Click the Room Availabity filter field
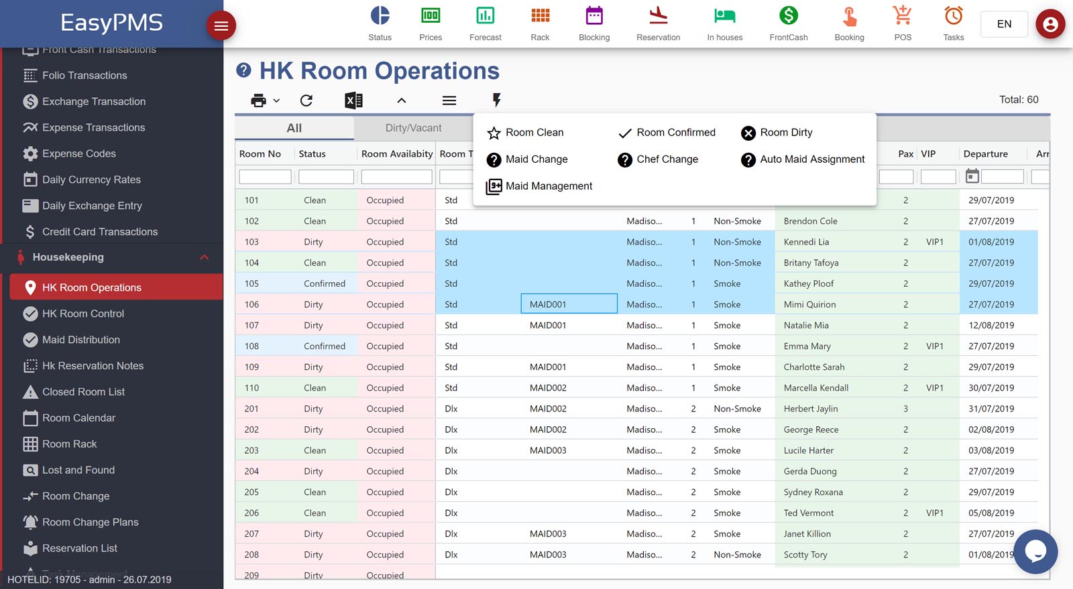 pyautogui.click(x=396, y=177)
